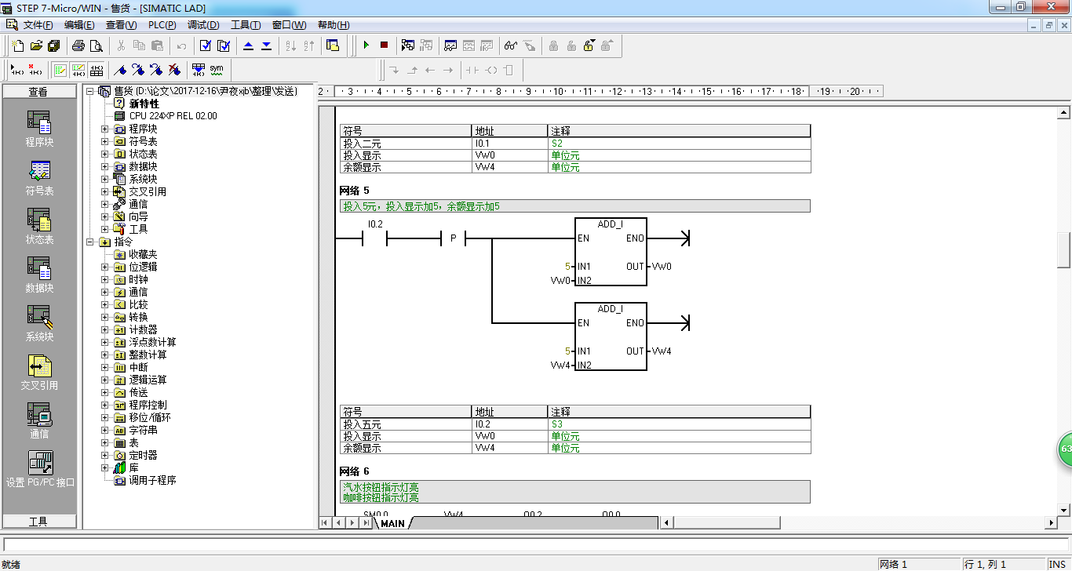Open the 窗口(W) menu
Image resolution: width=1072 pixels, height=571 pixels.
[x=289, y=25]
